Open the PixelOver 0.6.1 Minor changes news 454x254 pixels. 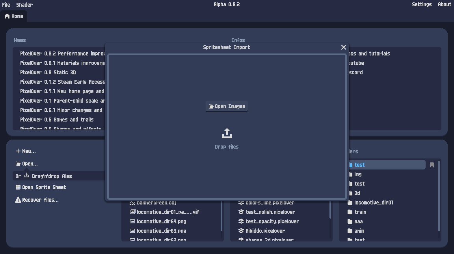coord(61,110)
